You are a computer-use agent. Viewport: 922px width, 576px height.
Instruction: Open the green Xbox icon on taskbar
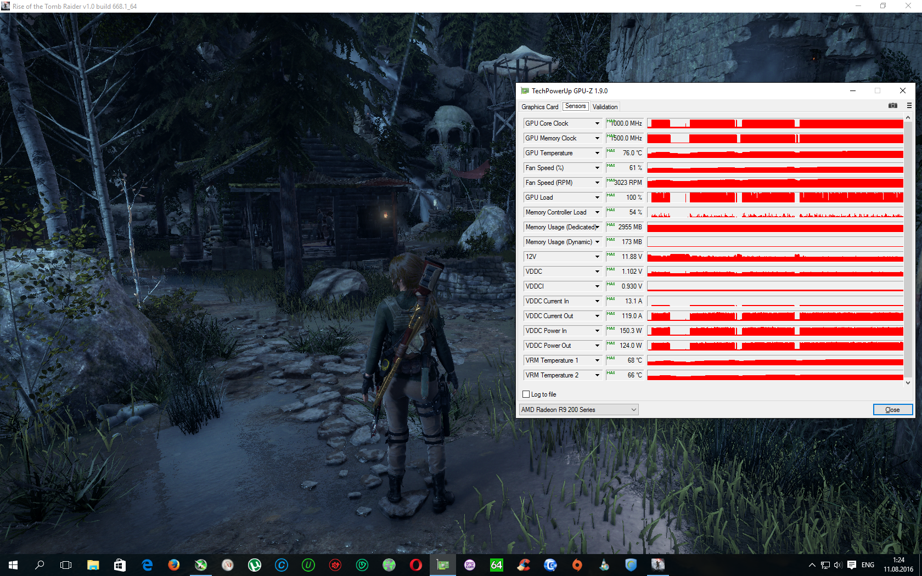coord(201,564)
